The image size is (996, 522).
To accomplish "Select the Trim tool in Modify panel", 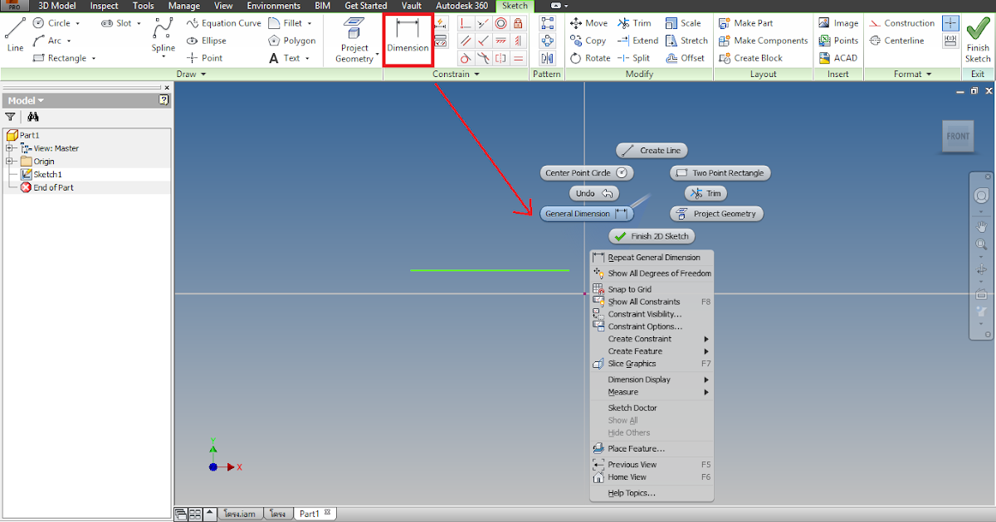I will pos(633,22).
